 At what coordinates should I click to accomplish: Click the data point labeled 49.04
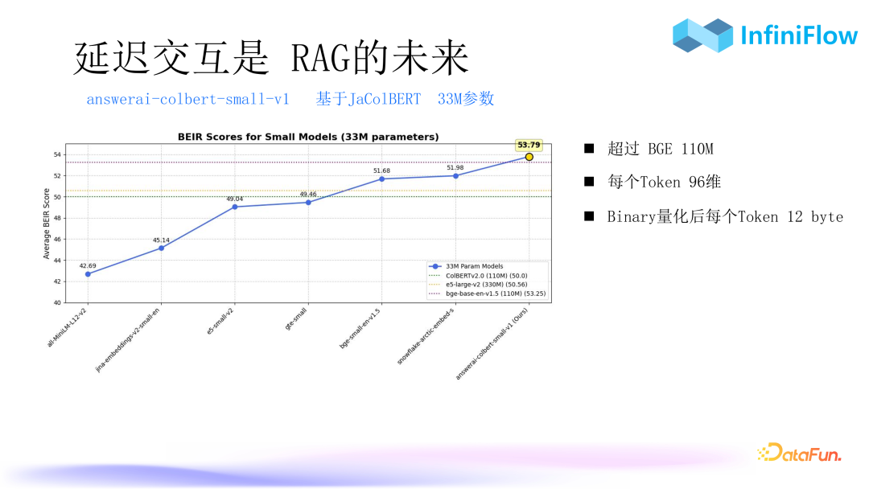234,206
